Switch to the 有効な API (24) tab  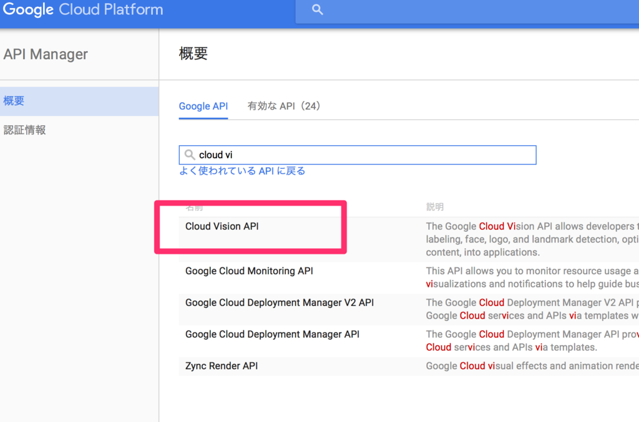tap(284, 106)
